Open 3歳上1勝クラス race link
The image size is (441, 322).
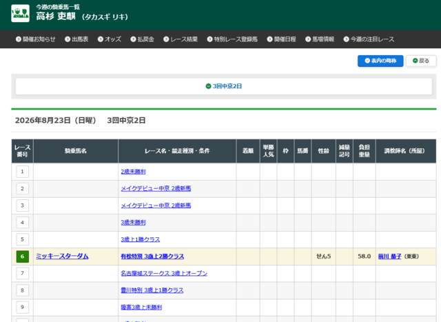point(141,239)
